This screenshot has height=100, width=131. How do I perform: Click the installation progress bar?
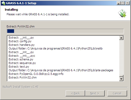tap(65, 31)
